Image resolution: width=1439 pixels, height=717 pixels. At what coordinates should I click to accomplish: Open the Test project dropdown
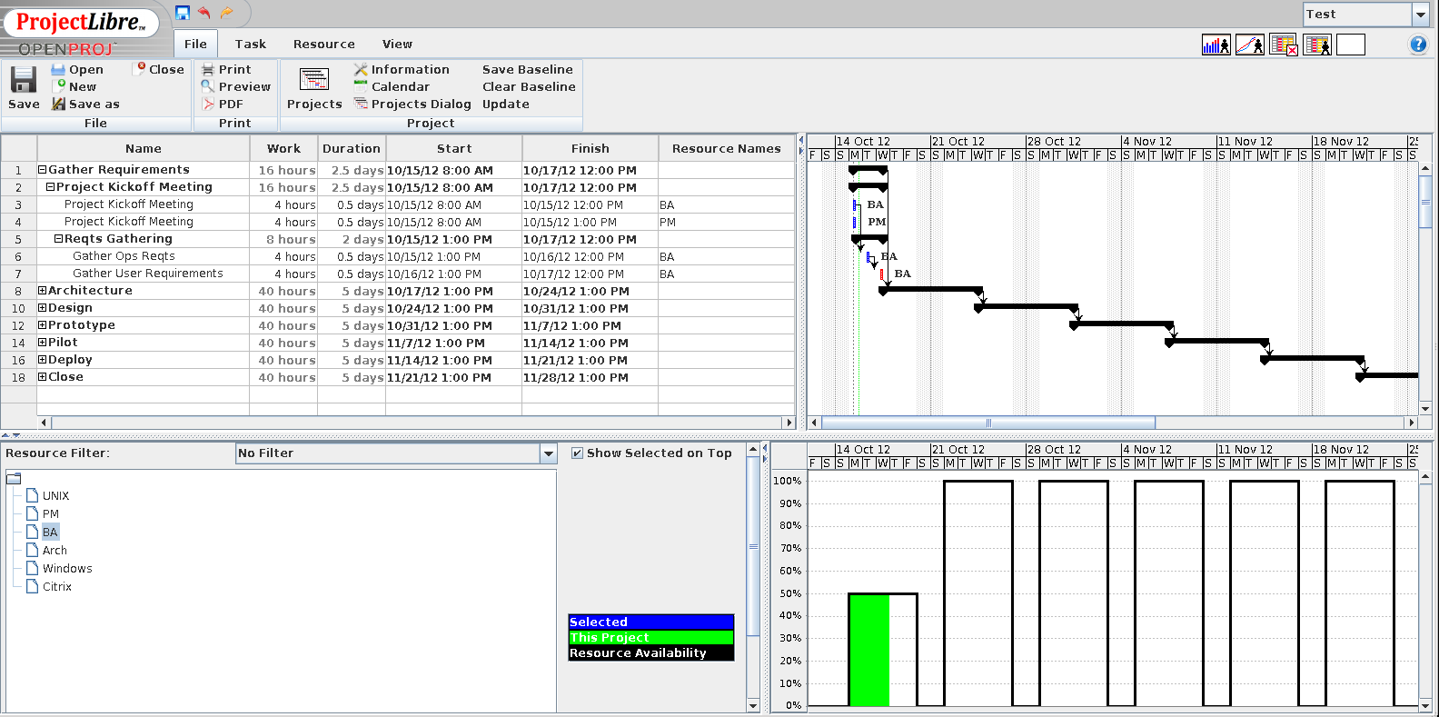(x=1421, y=14)
